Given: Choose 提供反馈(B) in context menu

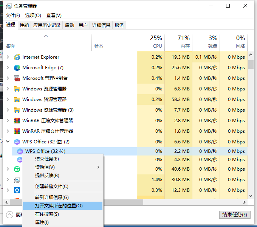Looking at the screenshot, I should (63, 176).
